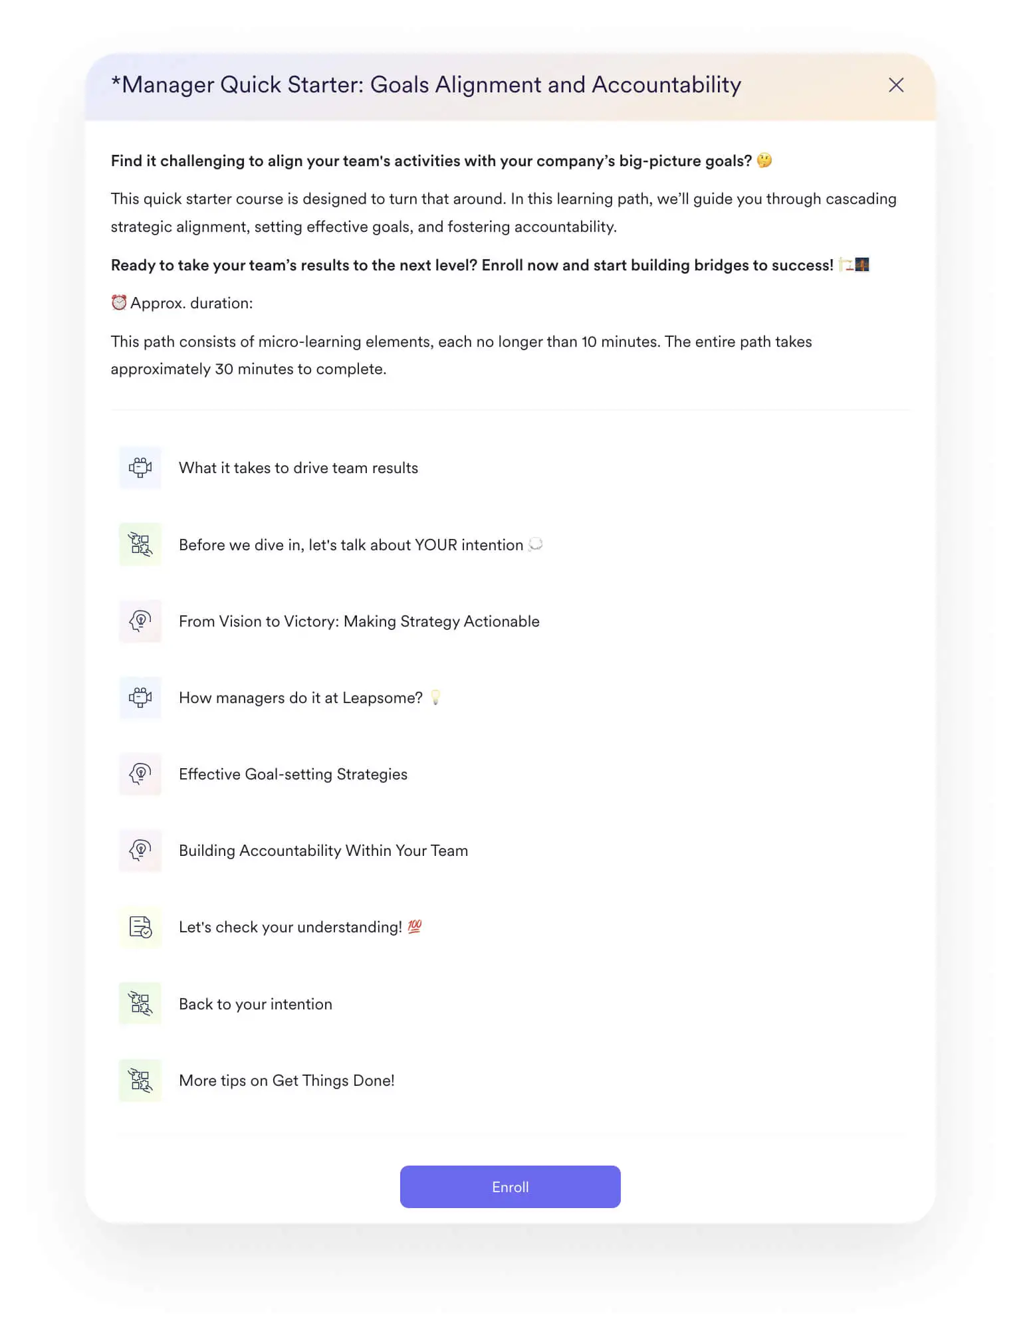The width and height of the screenshot is (1021, 1341).
Task: Open 'More tips on Get Things Done!'
Action: [286, 1081]
